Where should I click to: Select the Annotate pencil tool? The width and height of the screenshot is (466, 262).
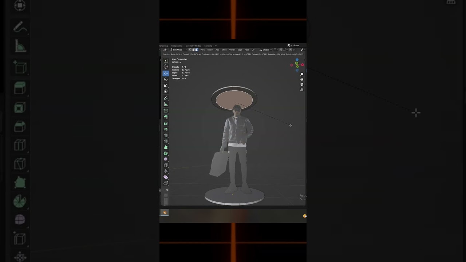(166, 98)
